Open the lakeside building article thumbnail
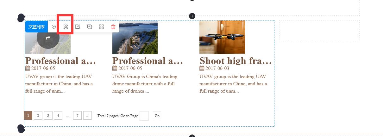 click(135, 37)
